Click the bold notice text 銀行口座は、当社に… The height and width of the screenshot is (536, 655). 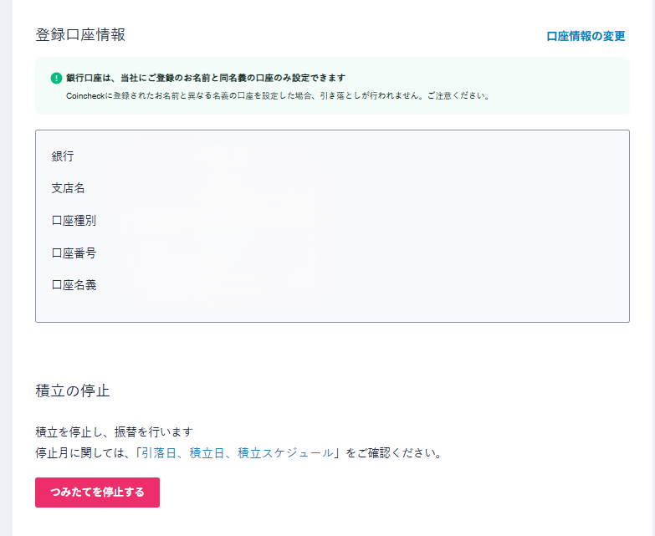(206, 78)
